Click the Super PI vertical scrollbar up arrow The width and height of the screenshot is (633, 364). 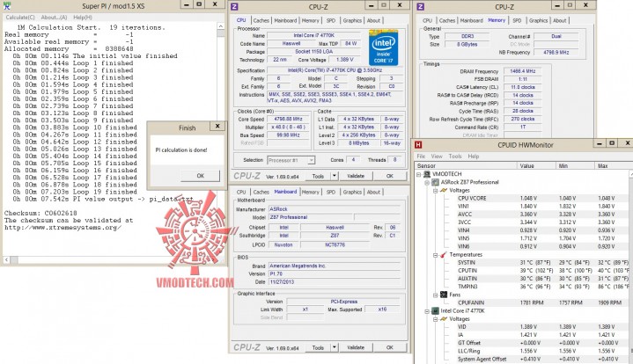220,26
